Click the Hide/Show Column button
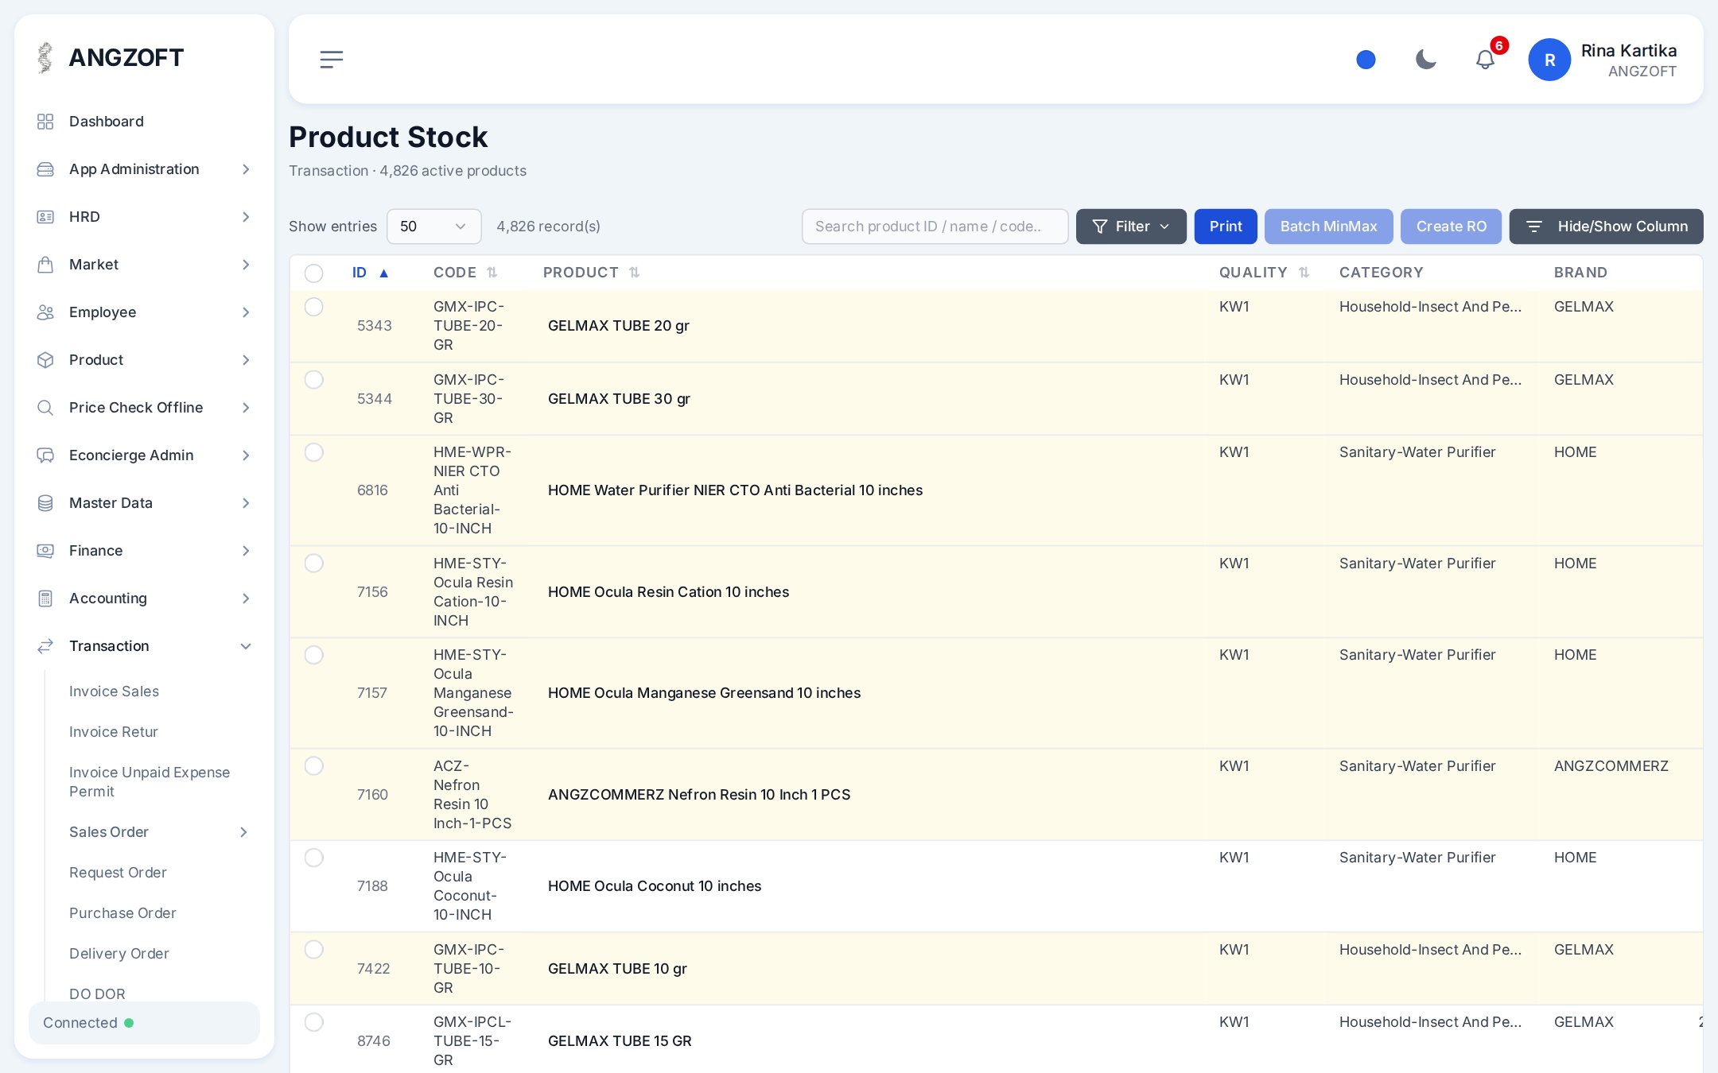1718x1073 pixels. 1606,227
